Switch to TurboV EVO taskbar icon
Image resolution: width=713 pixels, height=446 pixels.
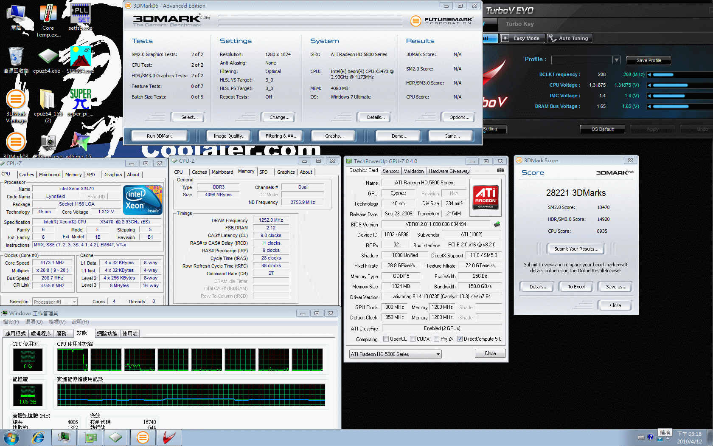[x=169, y=438]
